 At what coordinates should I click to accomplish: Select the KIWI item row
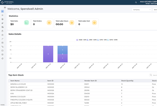tap(82, 93)
